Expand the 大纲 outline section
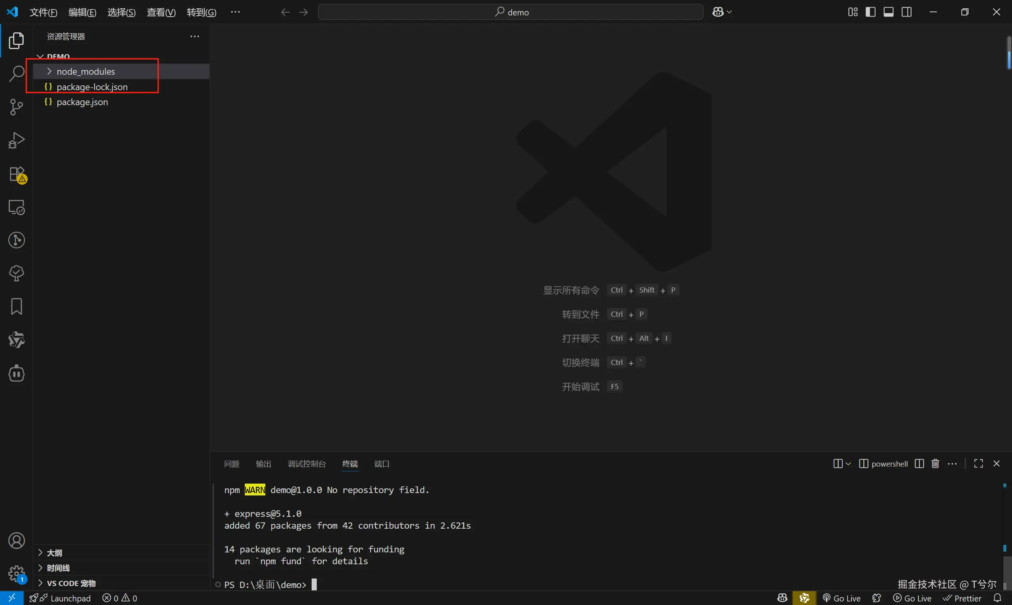The image size is (1012, 605). (x=54, y=553)
